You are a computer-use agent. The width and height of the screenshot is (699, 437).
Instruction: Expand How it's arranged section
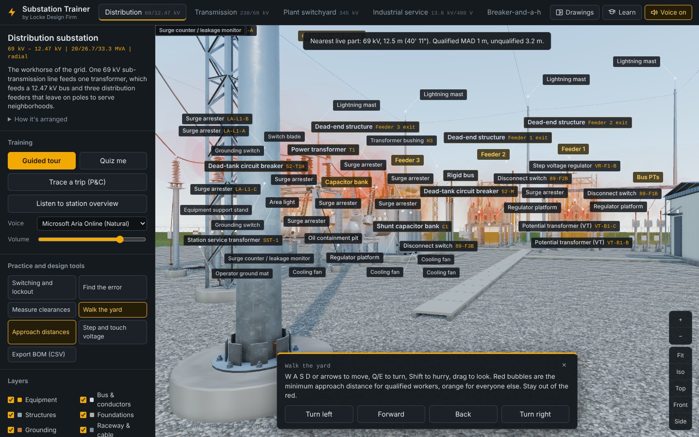pyautogui.click(x=37, y=119)
